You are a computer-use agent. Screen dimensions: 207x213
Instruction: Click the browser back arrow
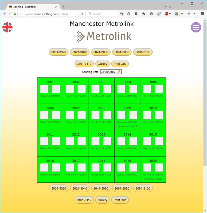(x=5, y=14)
